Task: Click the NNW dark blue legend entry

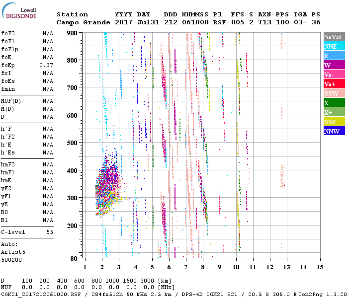Action: pyautogui.click(x=333, y=132)
